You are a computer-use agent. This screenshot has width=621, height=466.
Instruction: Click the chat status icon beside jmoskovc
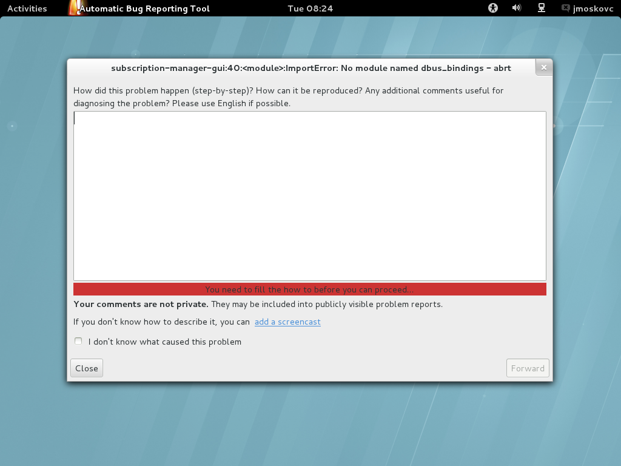(566, 8)
